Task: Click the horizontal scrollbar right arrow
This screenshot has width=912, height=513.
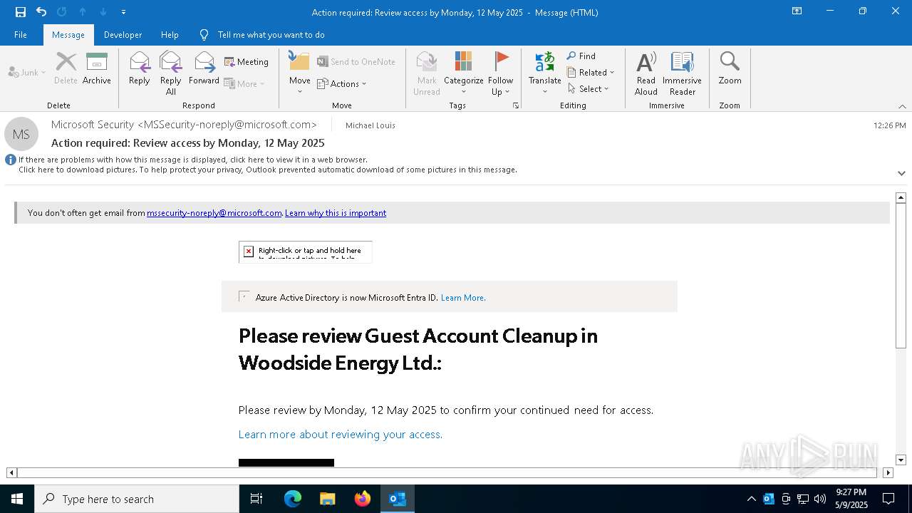Action: point(888,472)
